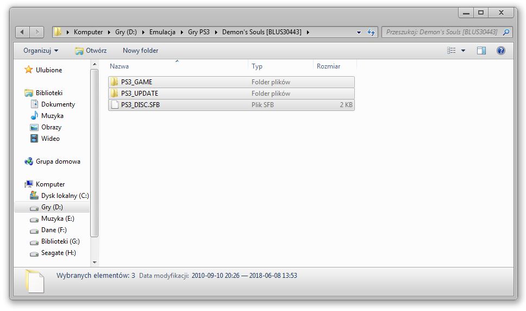This screenshot has width=526, height=311.
Task: Click the refresh icon in address bar
Action: (371, 32)
